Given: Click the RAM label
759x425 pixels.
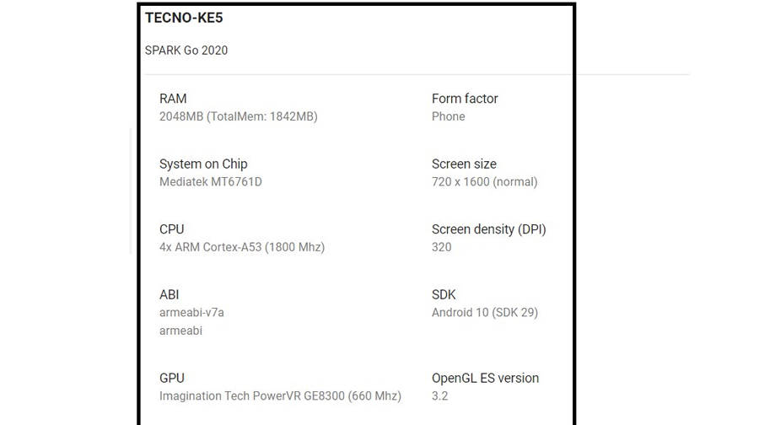Looking at the screenshot, I should coord(173,99).
